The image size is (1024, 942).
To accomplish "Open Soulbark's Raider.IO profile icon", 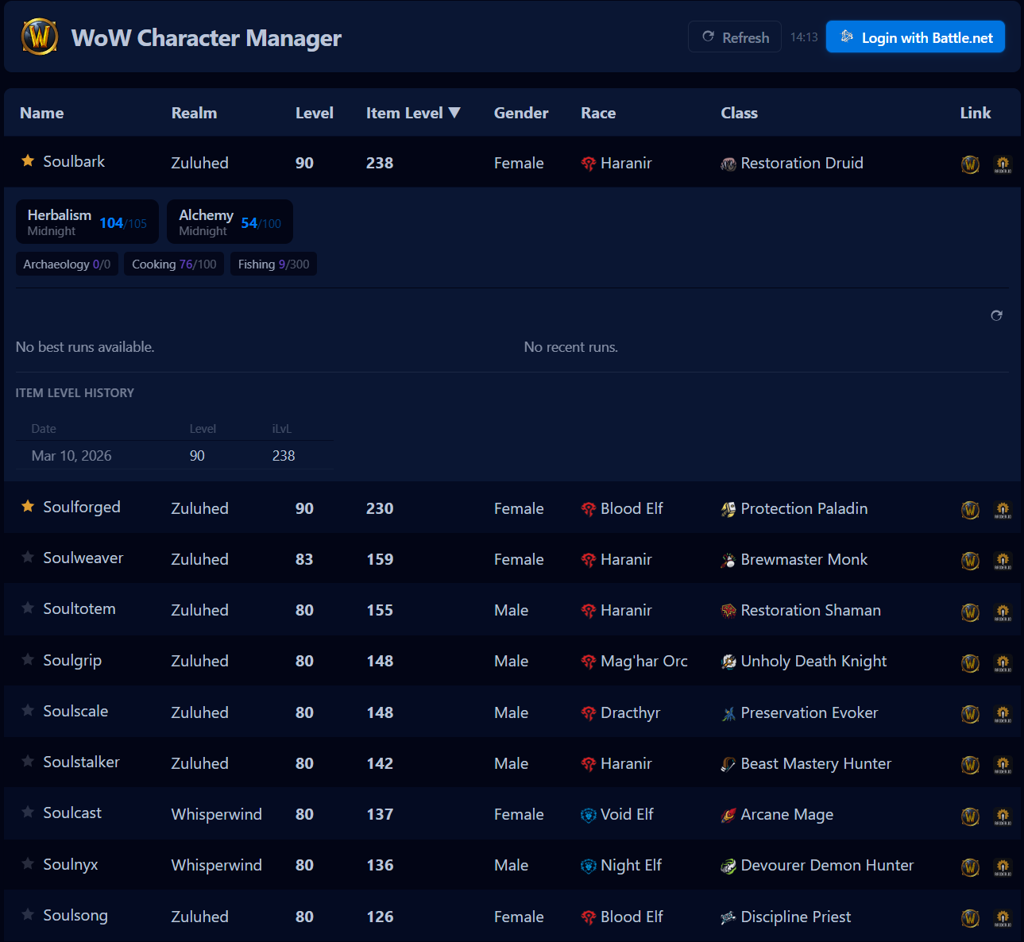I will point(1003,164).
